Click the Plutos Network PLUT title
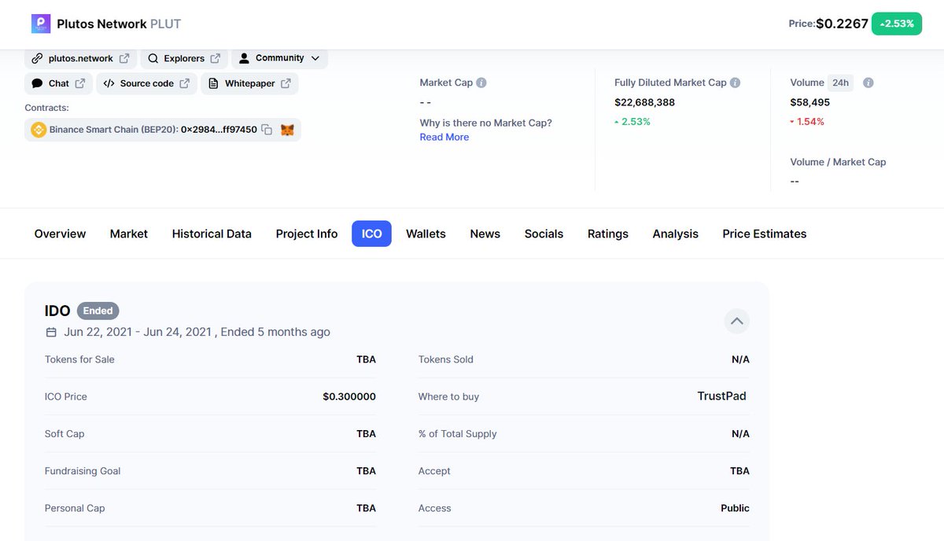Viewport: 944px width, 541px height. (119, 24)
